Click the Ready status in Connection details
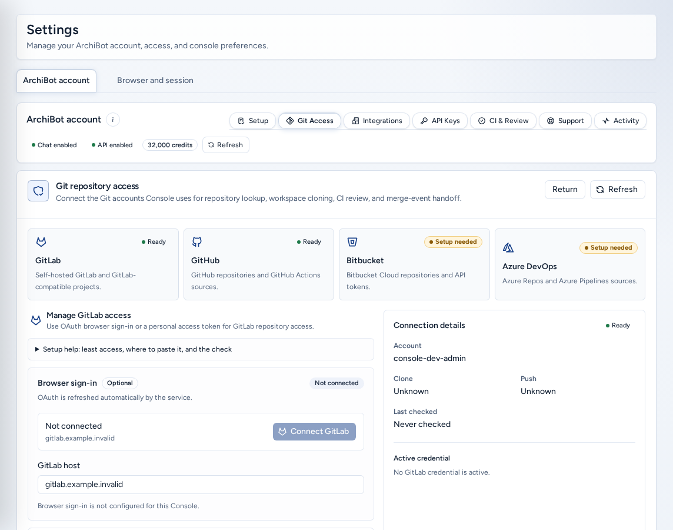The height and width of the screenshot is (530, 673). pos(618,326)
